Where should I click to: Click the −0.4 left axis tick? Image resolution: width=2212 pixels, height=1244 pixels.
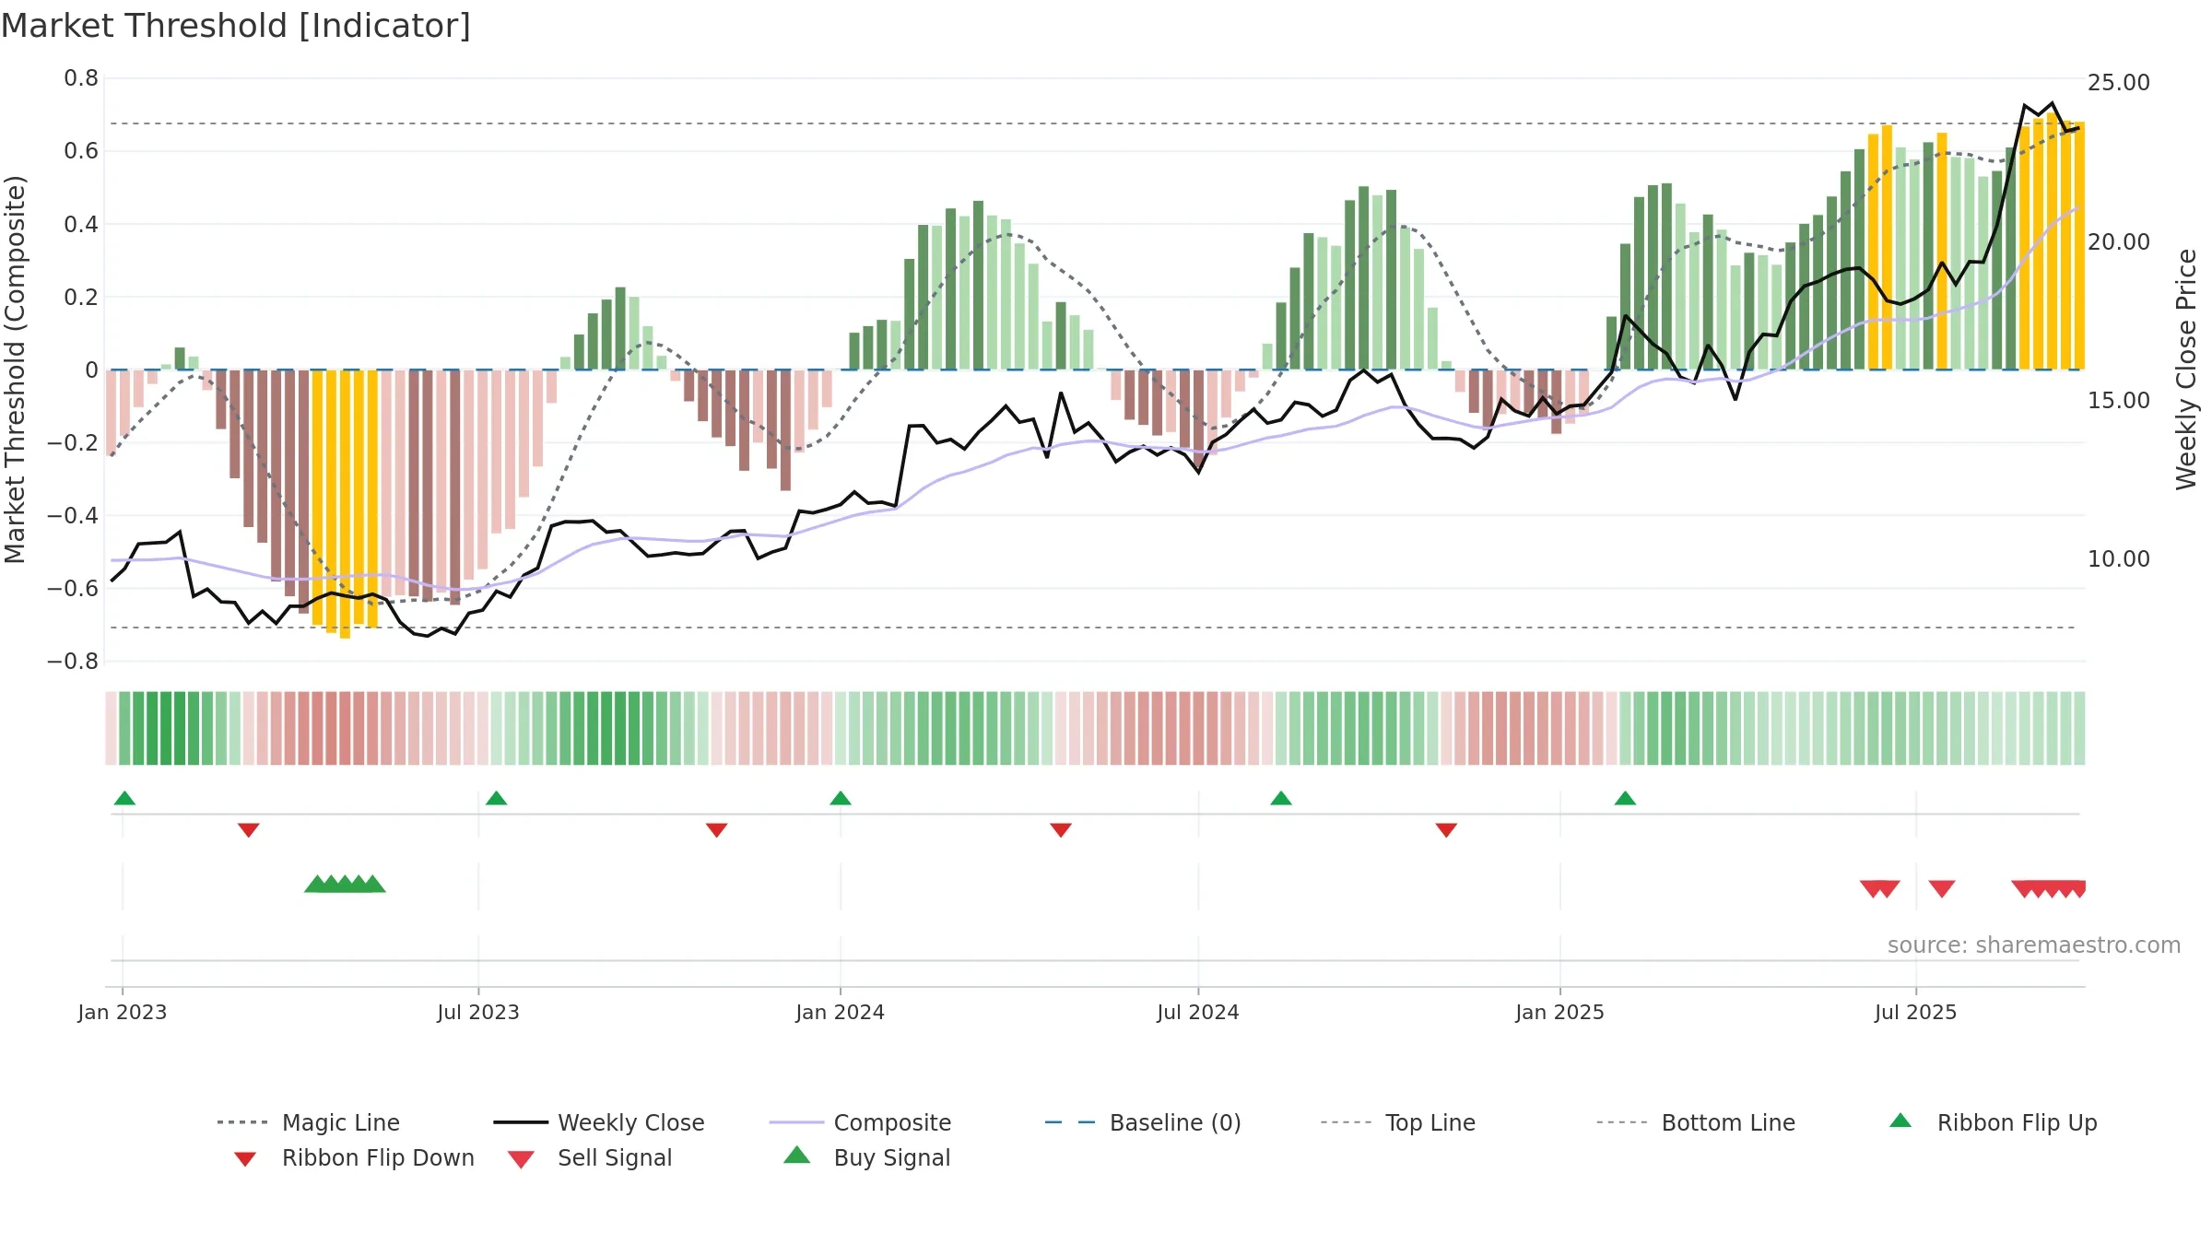point(73,515)
